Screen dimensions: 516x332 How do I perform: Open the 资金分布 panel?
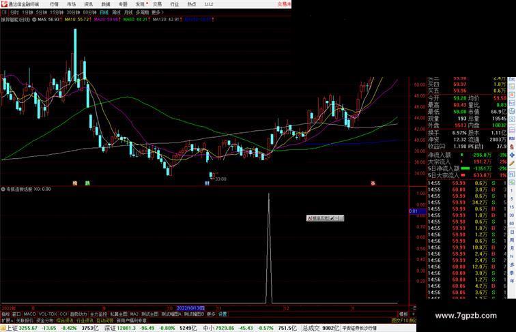tap(45, 320)
